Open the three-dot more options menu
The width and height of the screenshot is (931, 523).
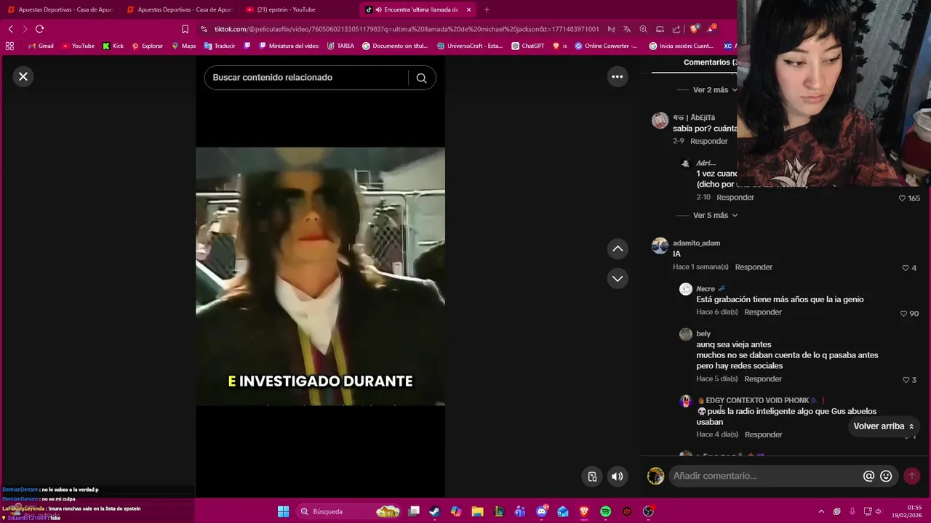[618, 76]
